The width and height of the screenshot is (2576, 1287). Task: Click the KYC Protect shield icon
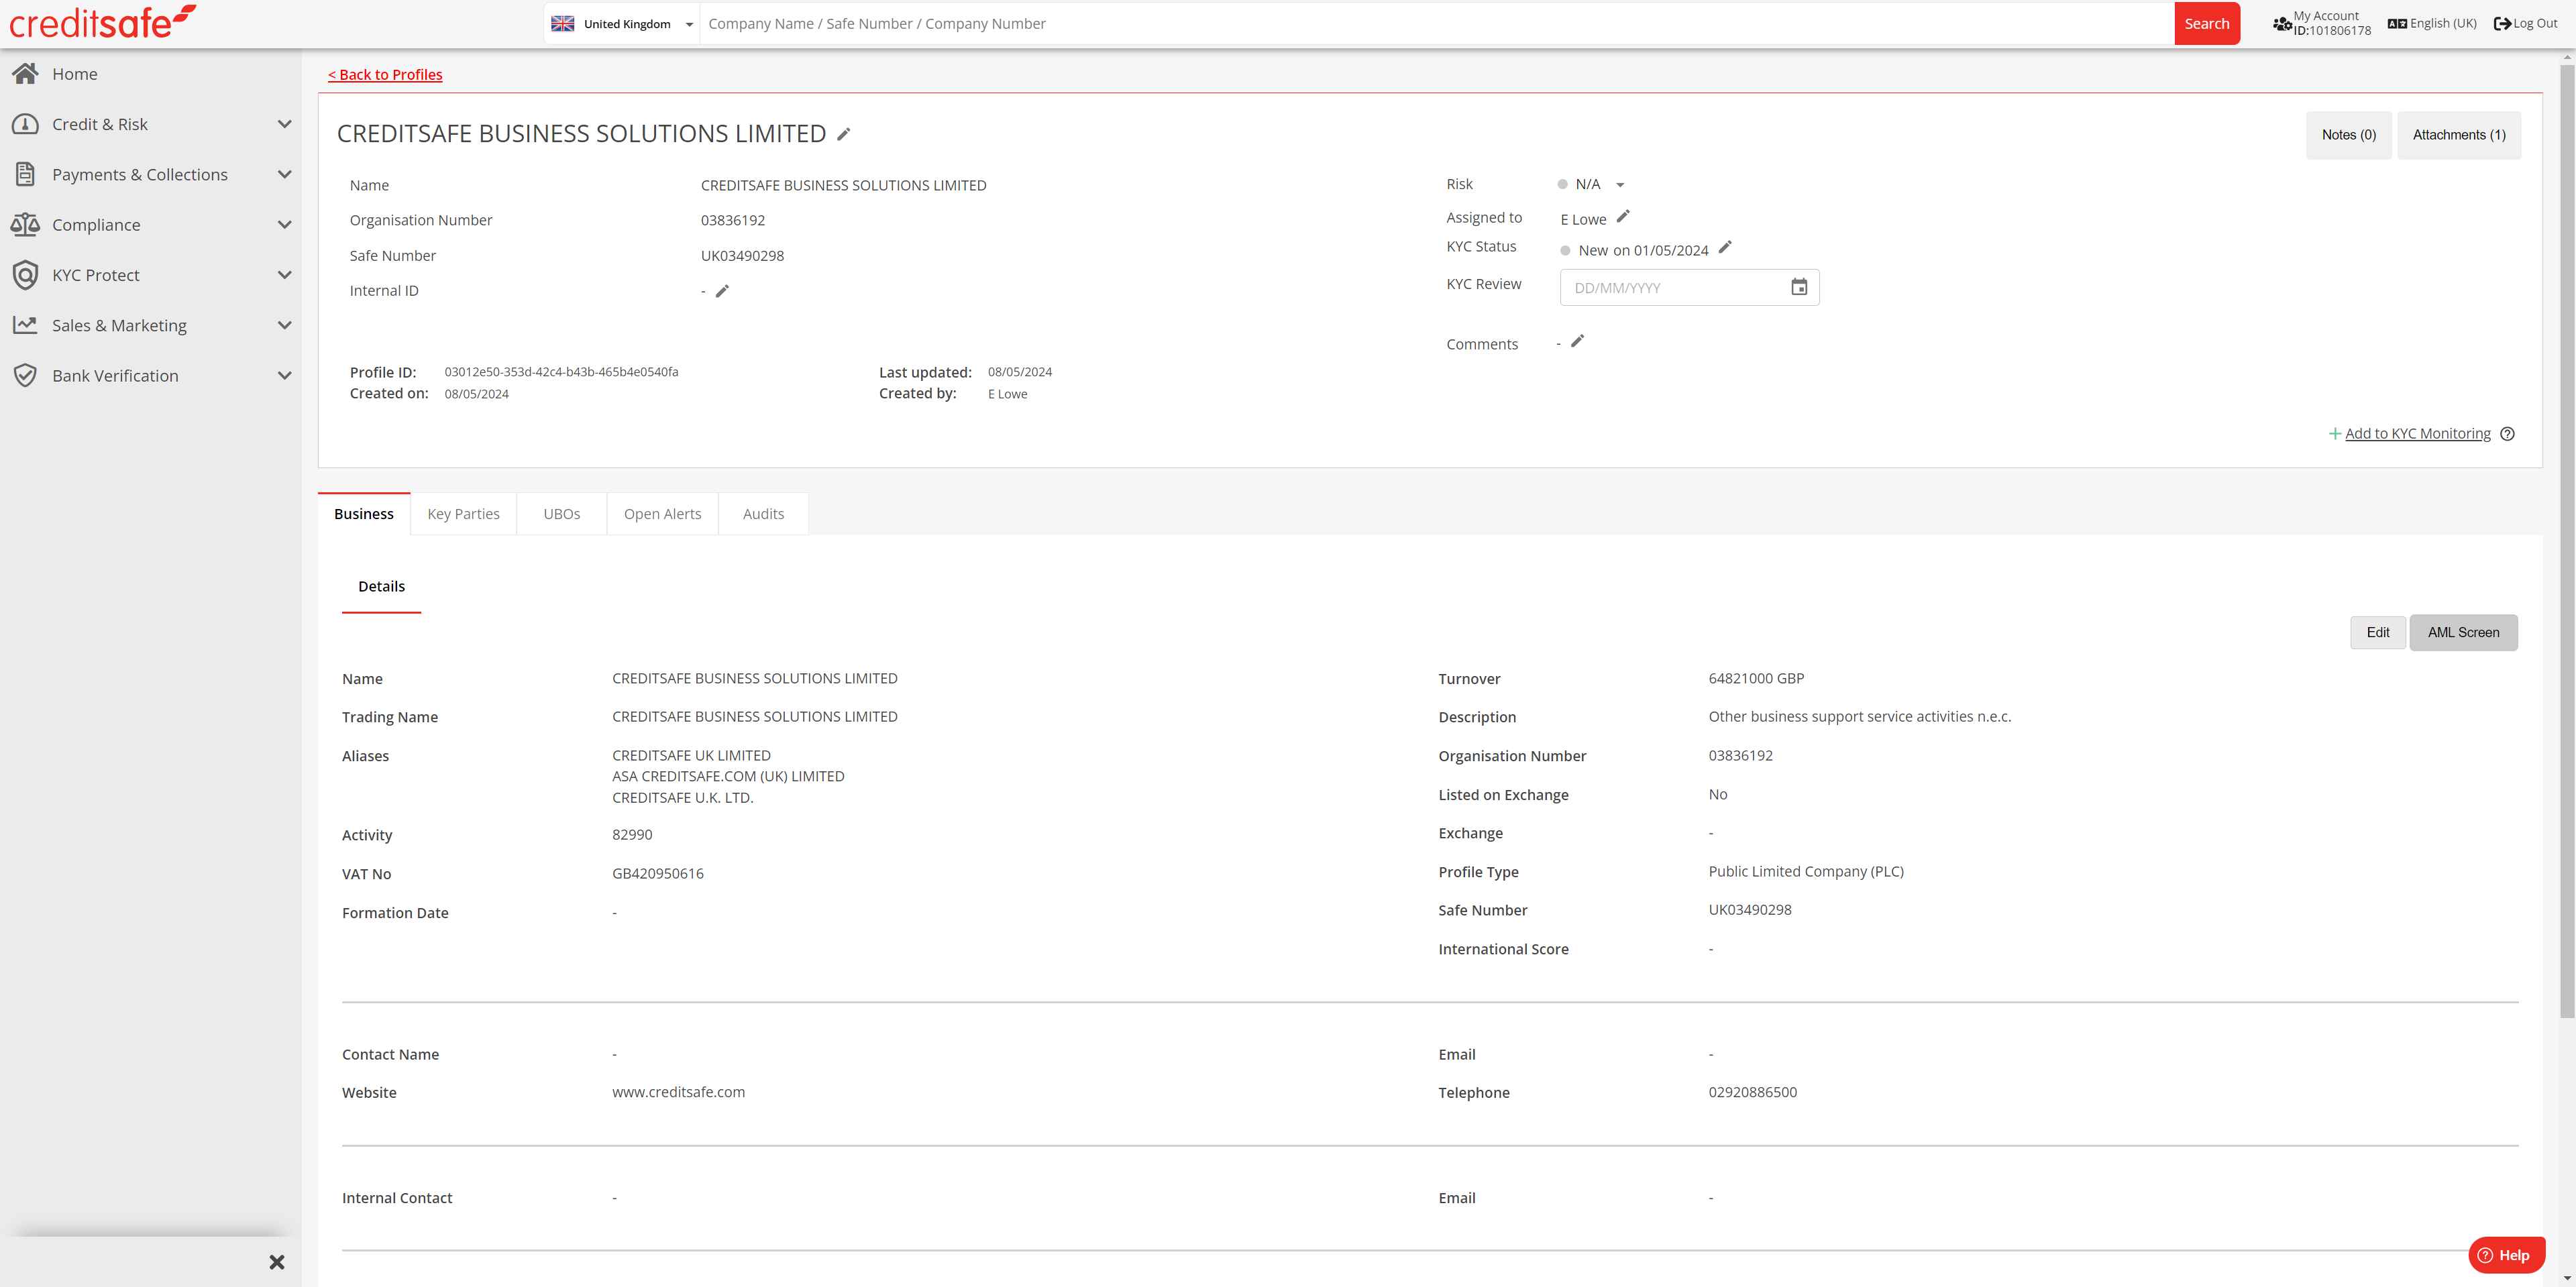[25, 275]
